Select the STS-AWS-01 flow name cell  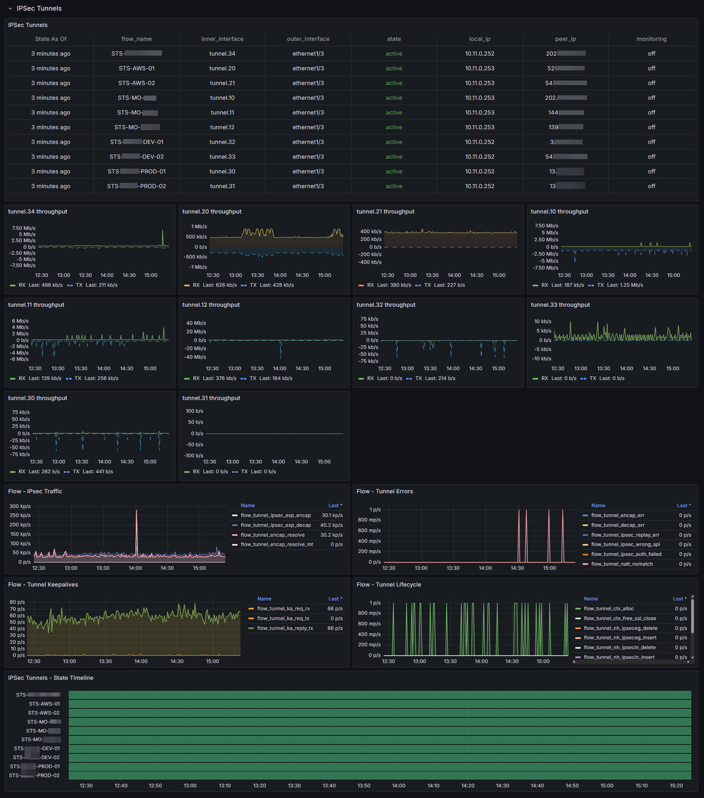click(x=137, y=68)
